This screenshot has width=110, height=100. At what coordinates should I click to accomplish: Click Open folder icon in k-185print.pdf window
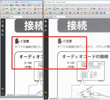pos(46,13)
